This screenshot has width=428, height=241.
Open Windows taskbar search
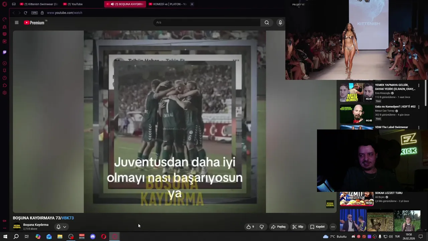coord(16,237)
